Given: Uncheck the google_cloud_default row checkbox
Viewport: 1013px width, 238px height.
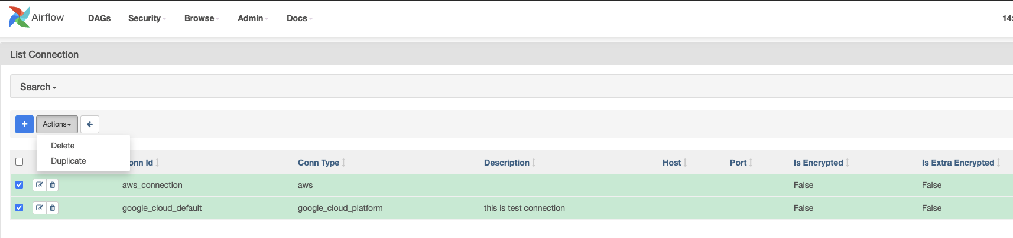Looking at the screenshot, I should tap(20, 208).
